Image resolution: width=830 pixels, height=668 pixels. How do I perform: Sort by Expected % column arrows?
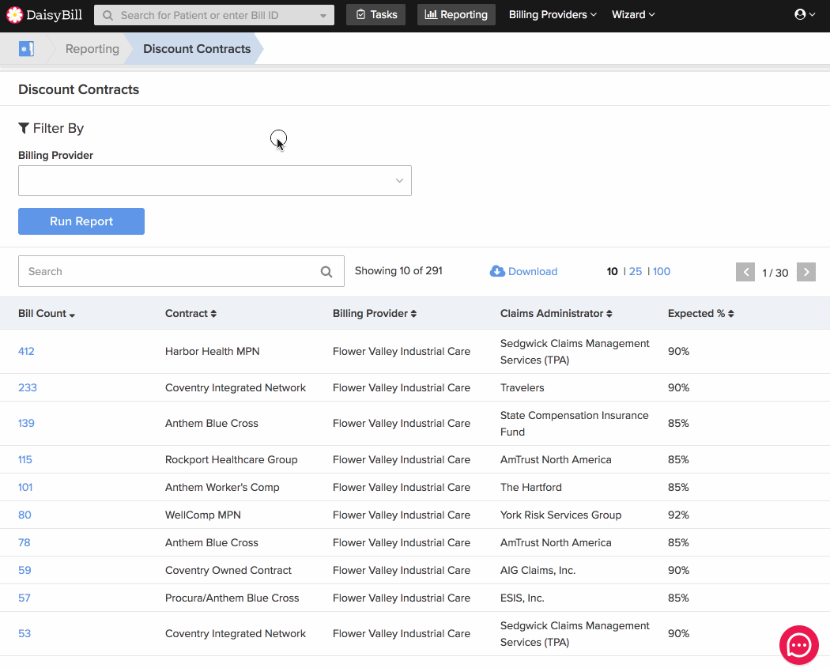[731, 313]
